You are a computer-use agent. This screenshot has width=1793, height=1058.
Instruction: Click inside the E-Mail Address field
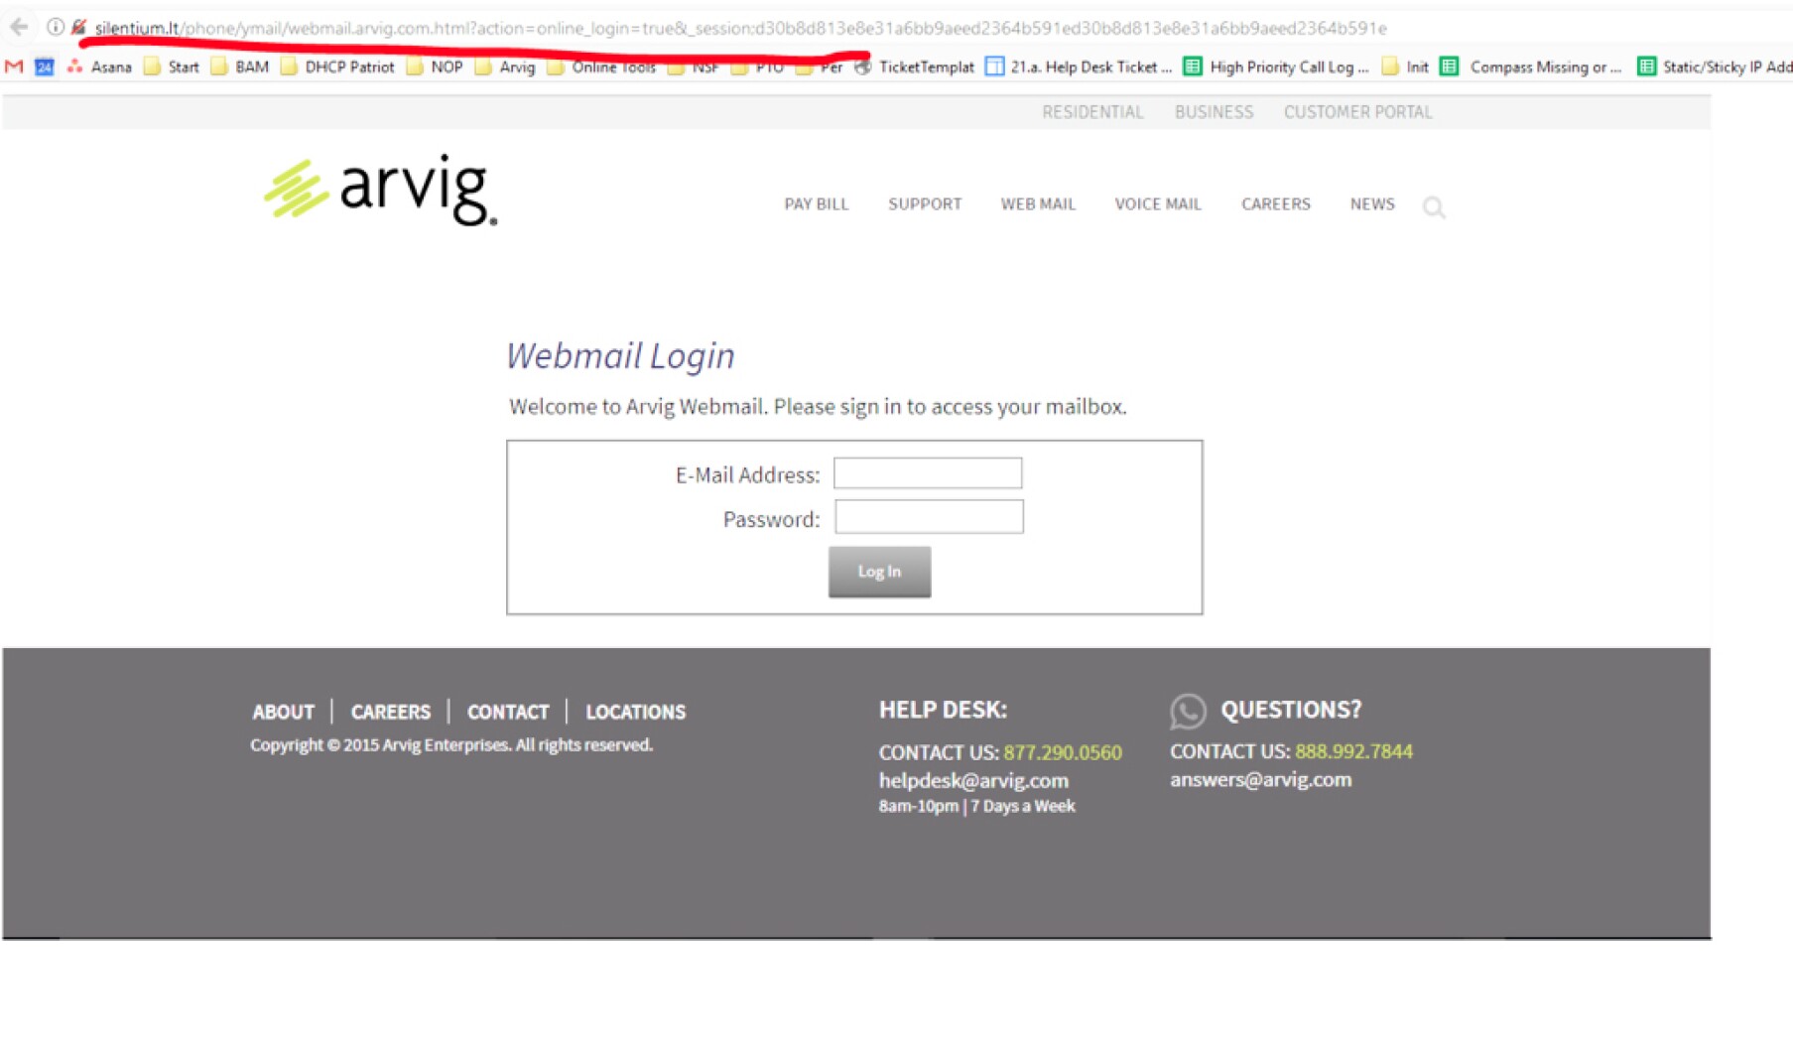[x=927, y=473]
